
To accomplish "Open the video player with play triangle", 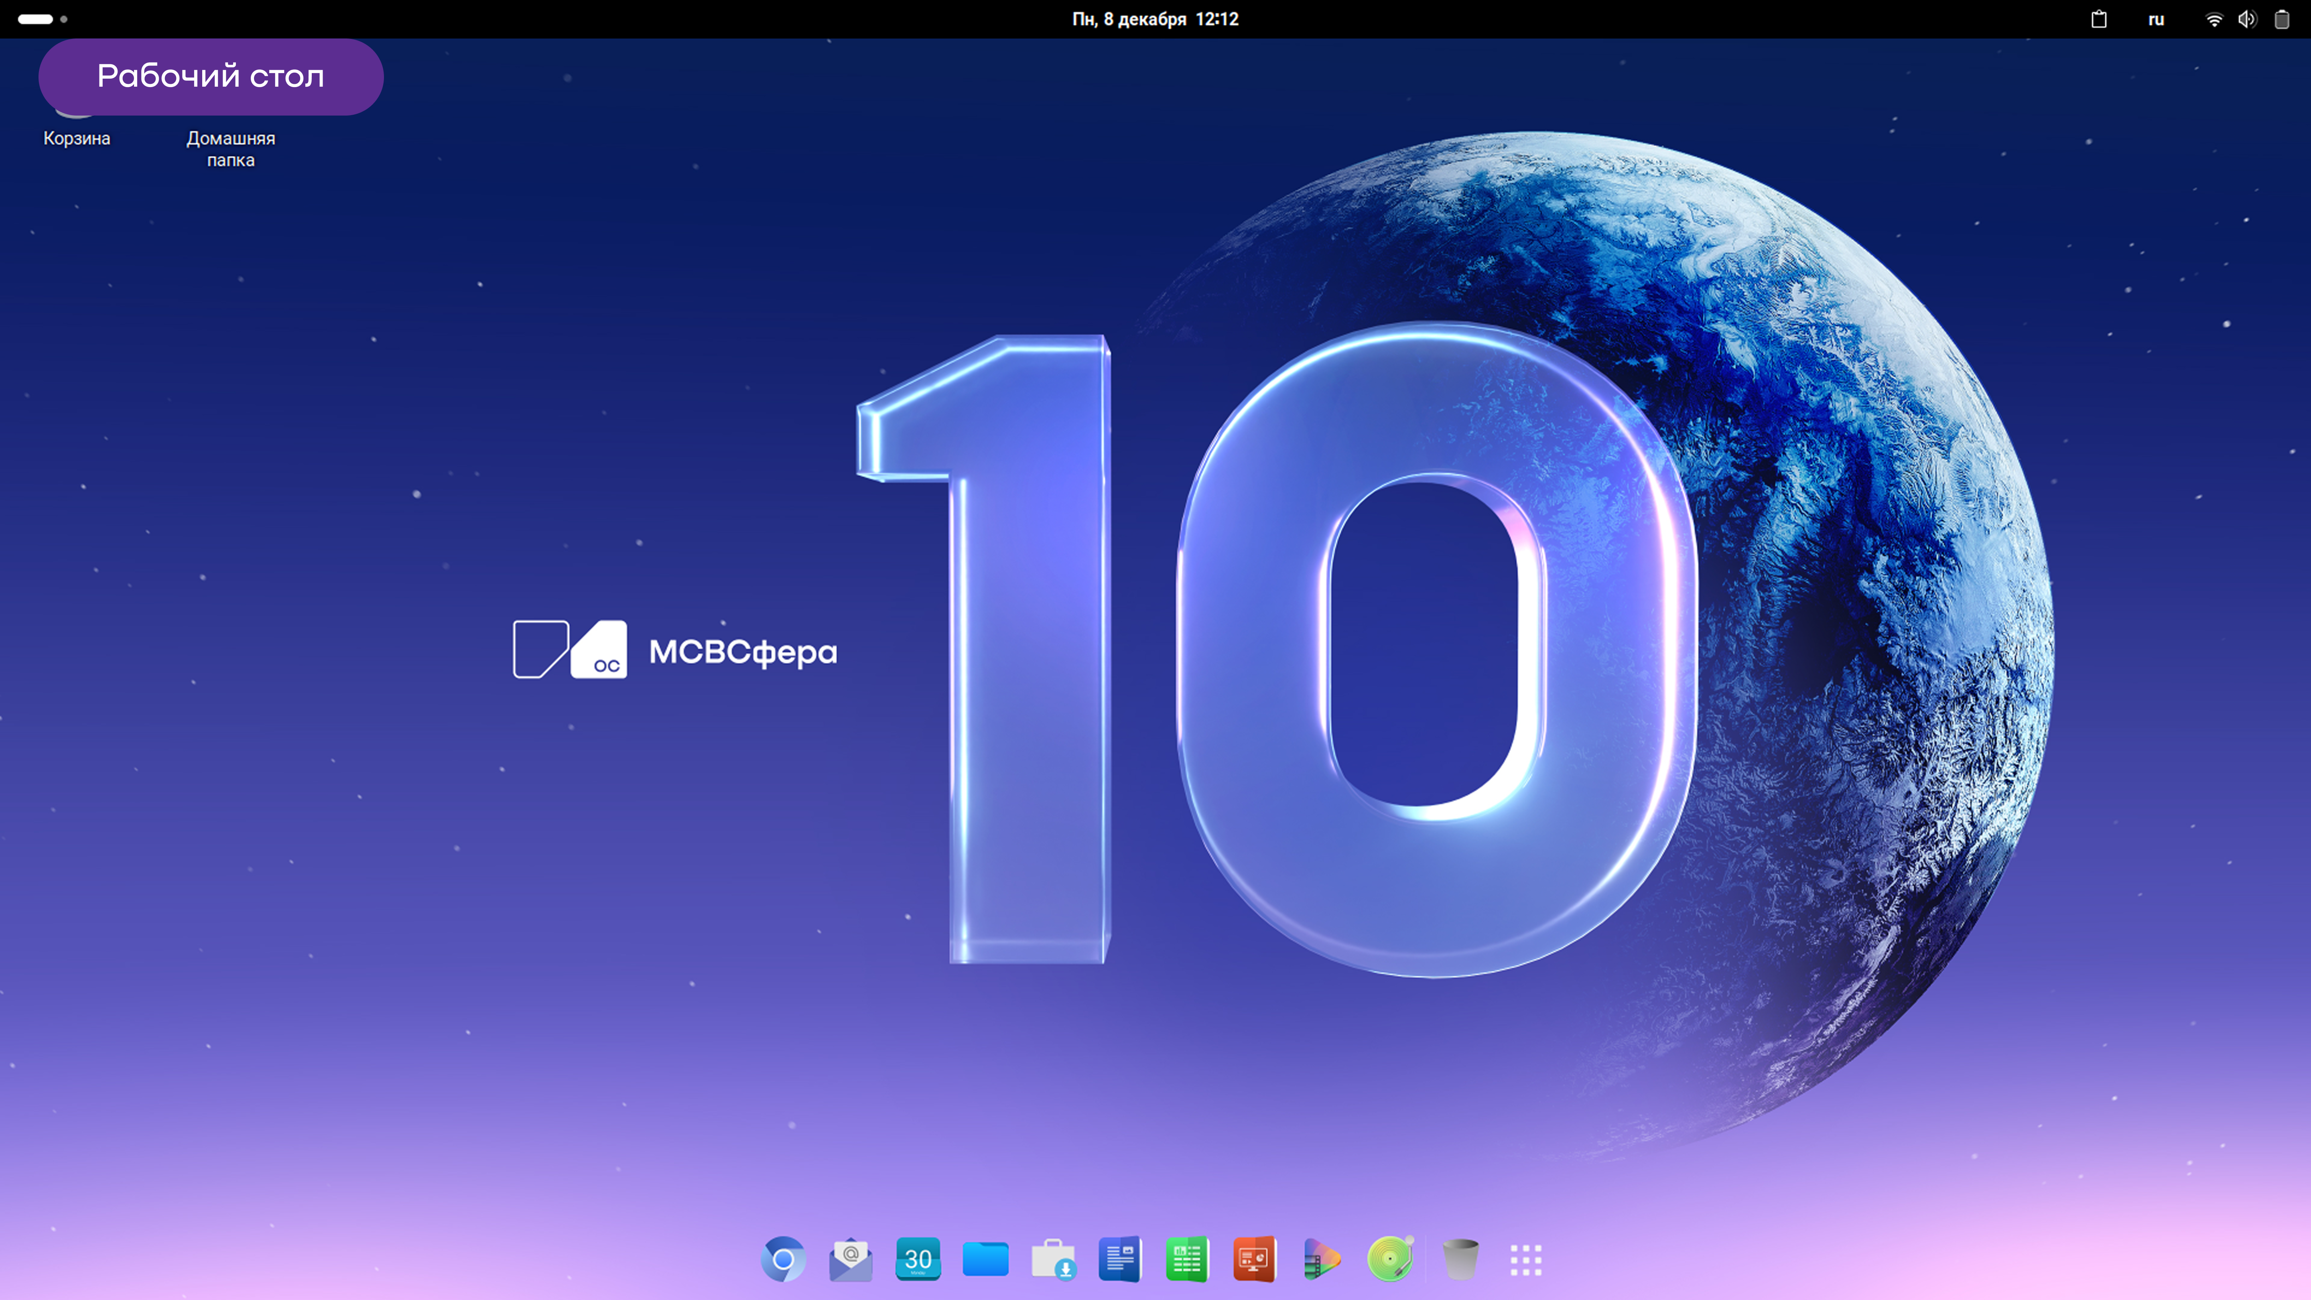I will pos(1322,1259).
